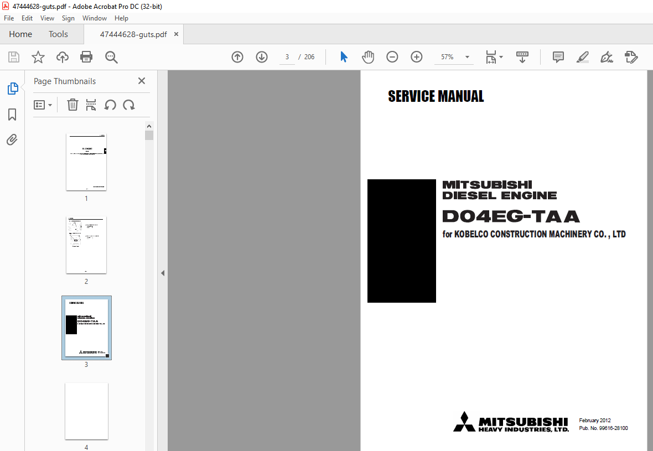The width and height of the screenshot is (653, 451).
Task: Activate the Hand pan tool
Action: point(368,57)
